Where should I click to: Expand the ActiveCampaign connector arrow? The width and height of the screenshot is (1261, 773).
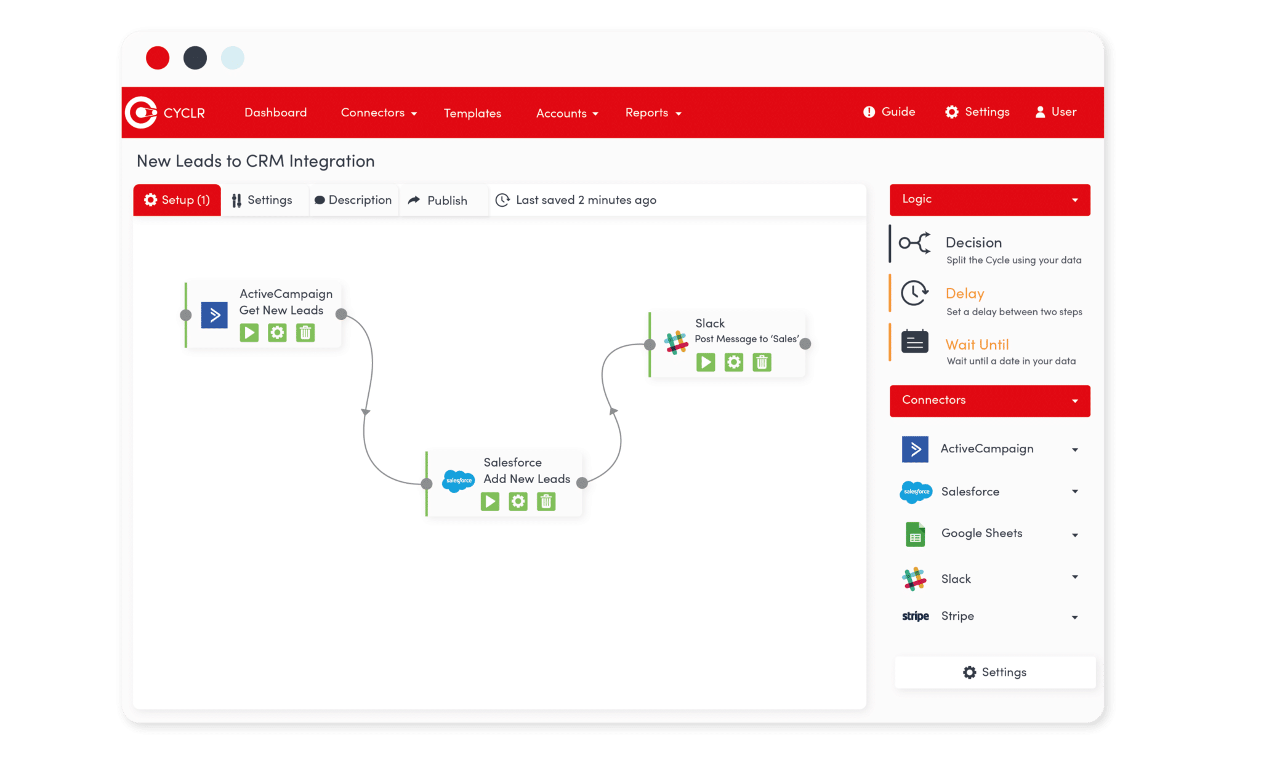pos(1075,450)
